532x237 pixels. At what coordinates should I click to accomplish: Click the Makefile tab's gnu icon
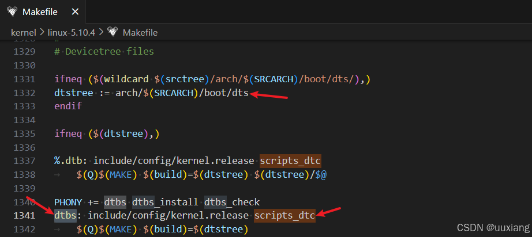pos(12,12)
